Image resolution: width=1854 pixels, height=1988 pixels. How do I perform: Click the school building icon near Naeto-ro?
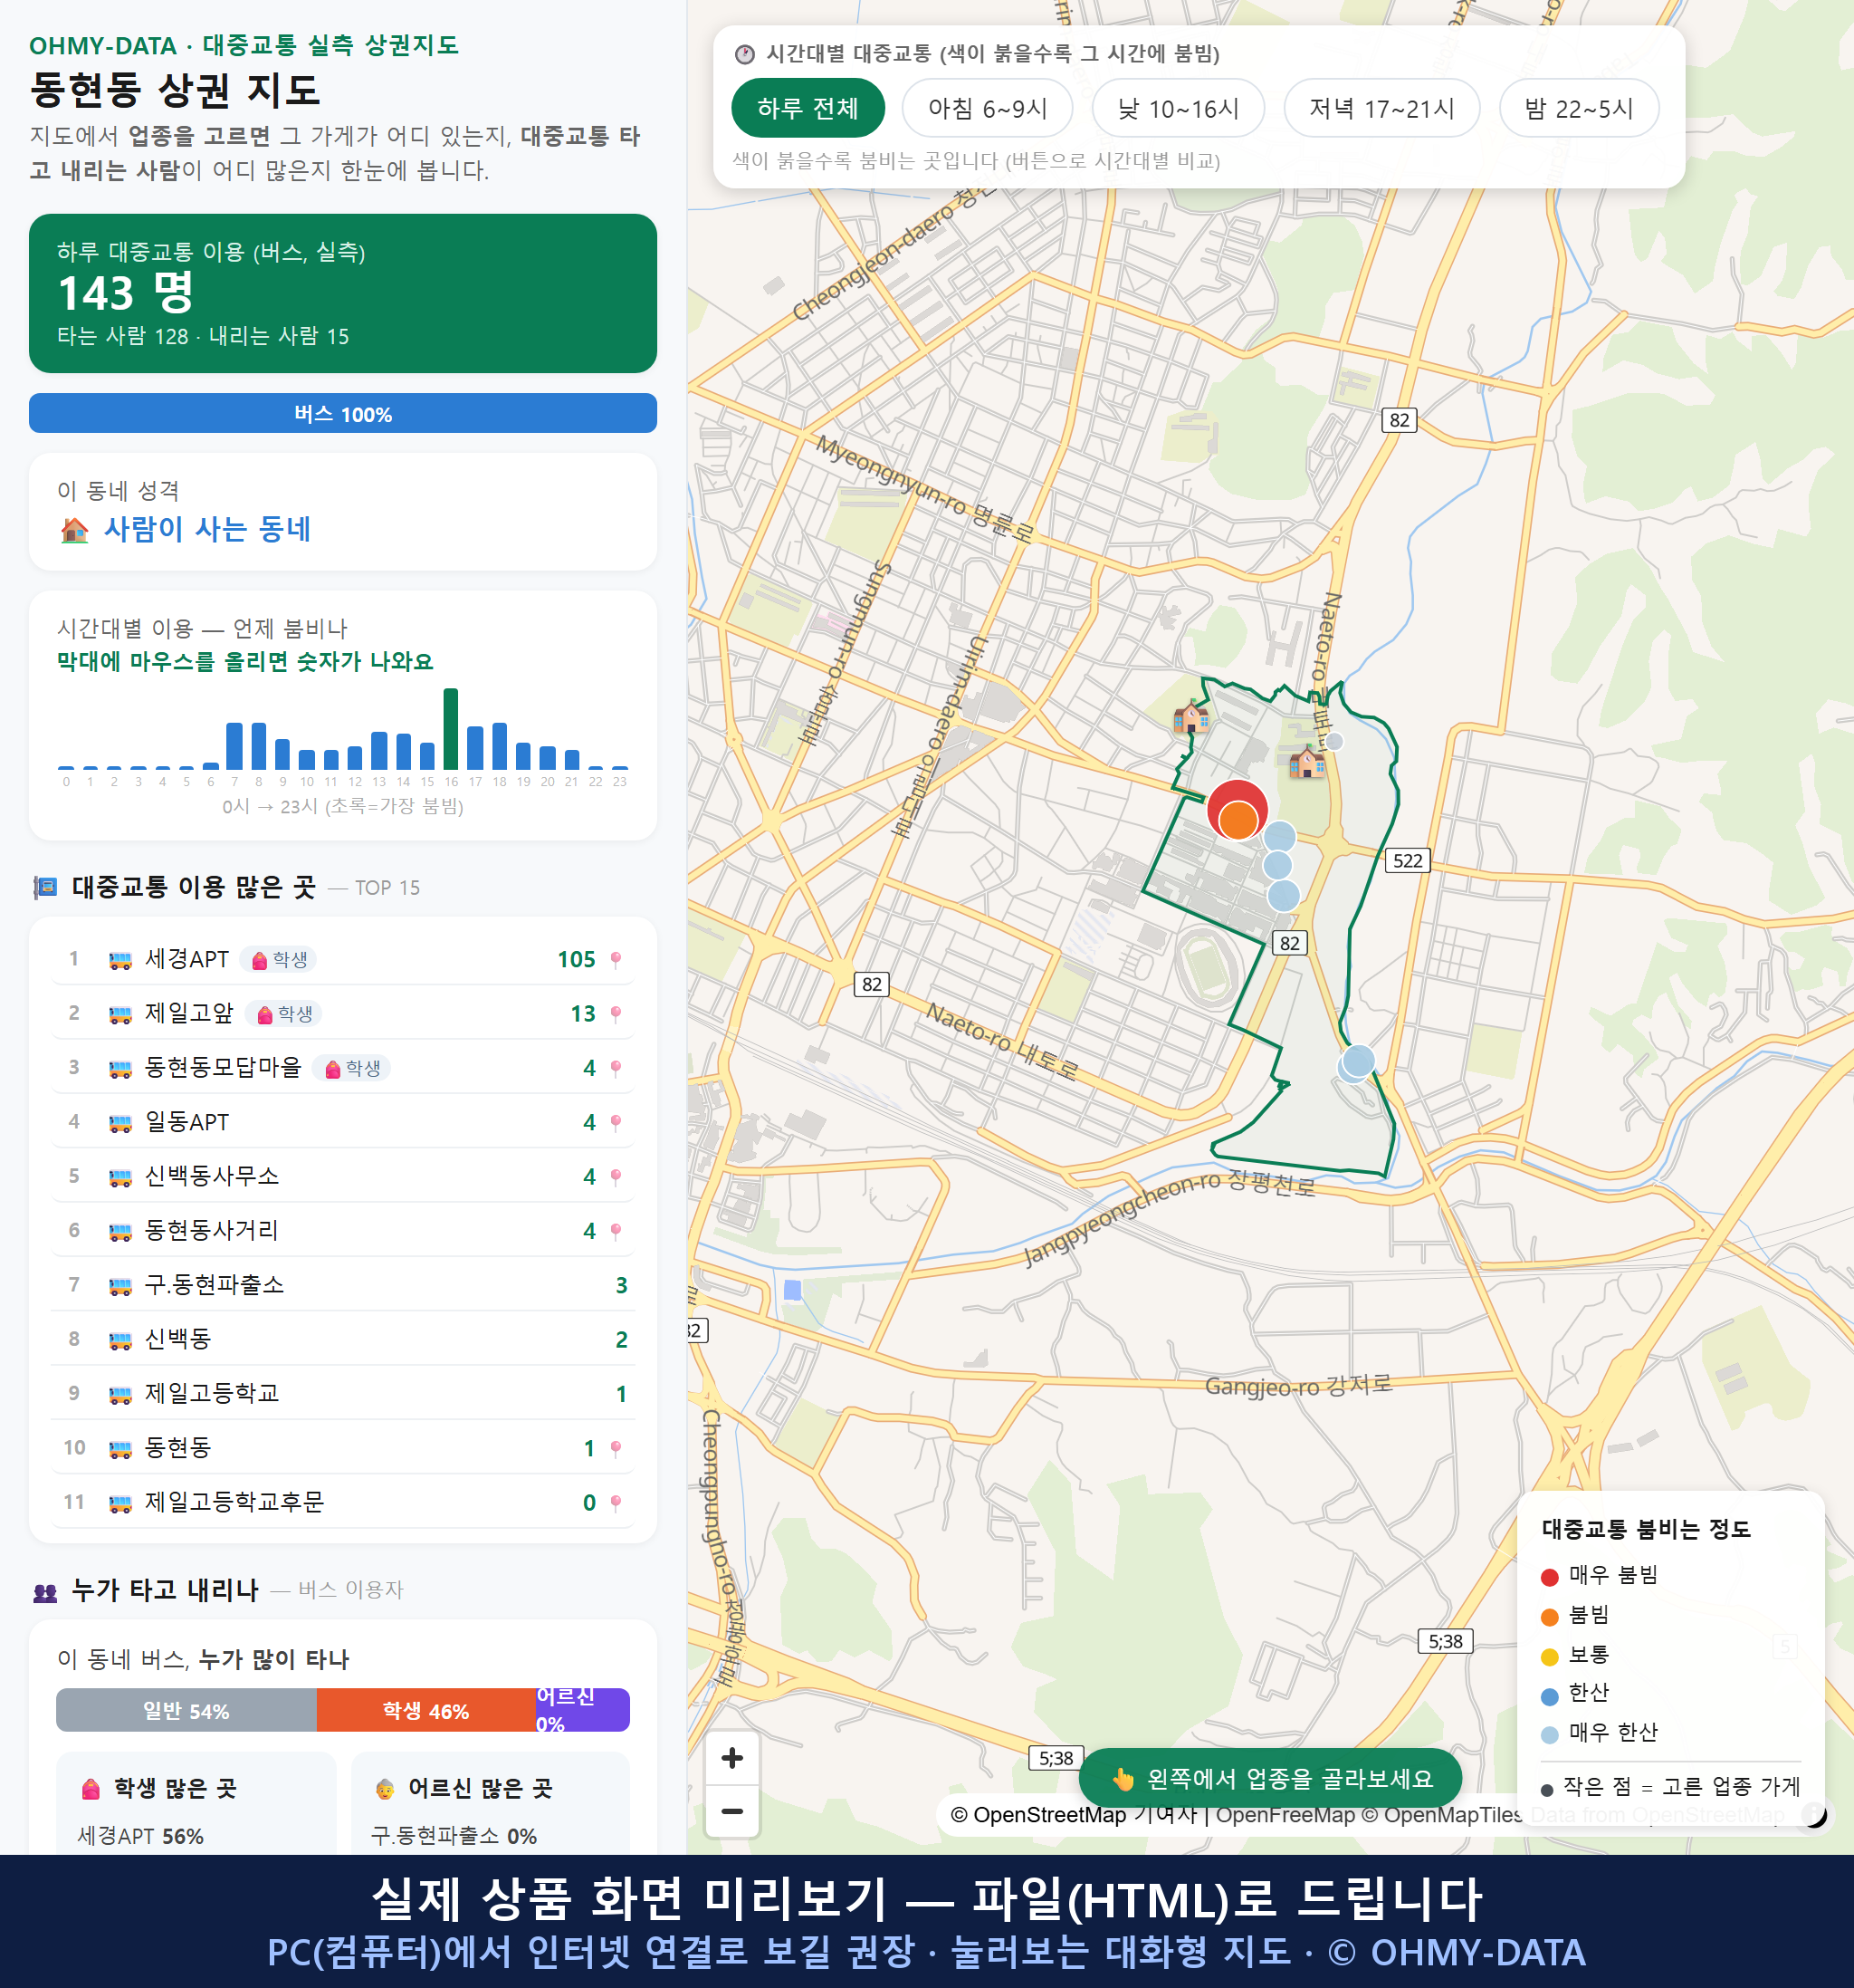click(1306, 762)
